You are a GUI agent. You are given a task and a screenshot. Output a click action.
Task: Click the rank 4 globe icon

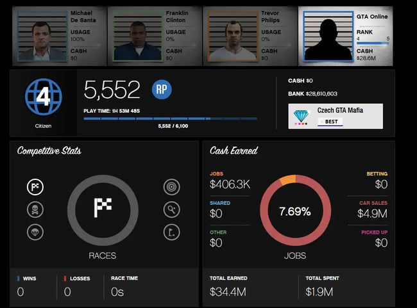(43, 99)
